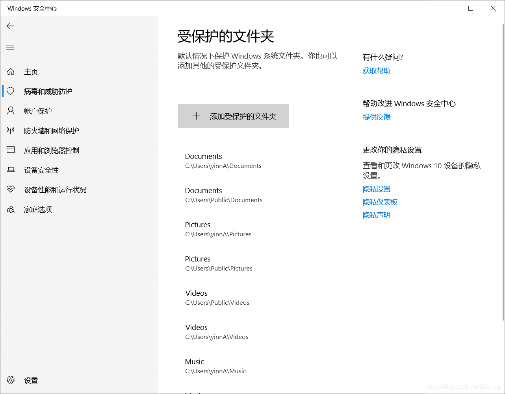Open 家庭选项 section

point(79,209)
